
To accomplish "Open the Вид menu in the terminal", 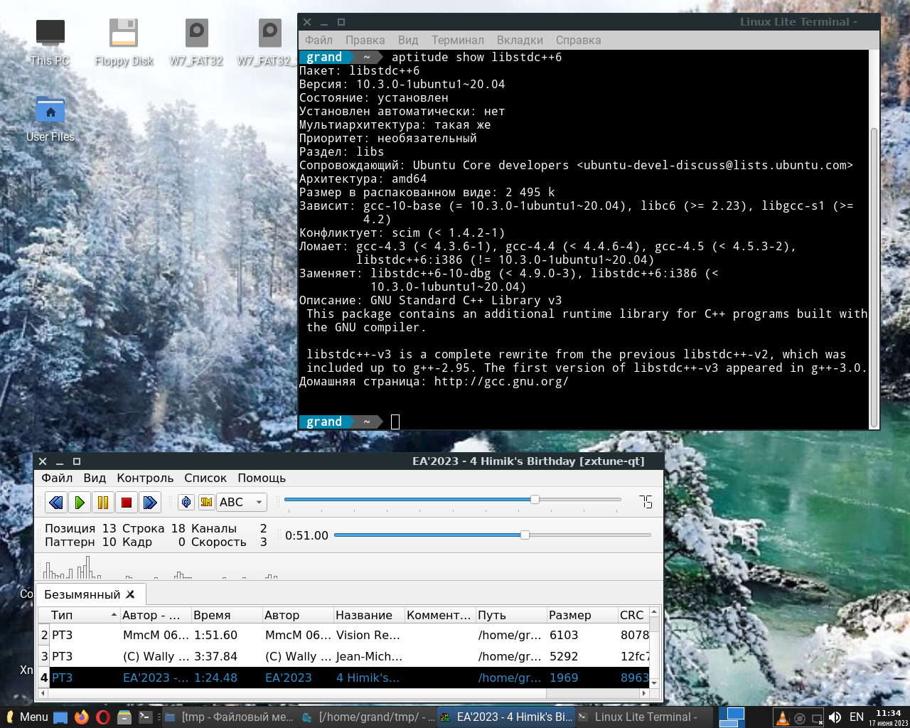I will click(408, 40).
